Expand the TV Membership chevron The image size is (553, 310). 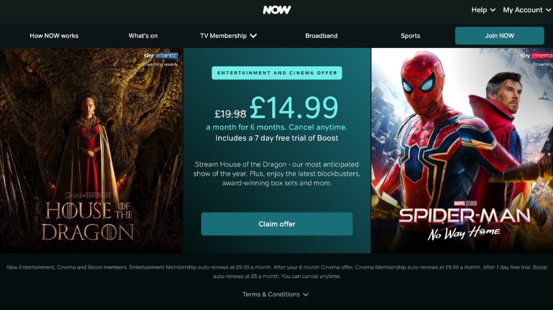tap(253, 36)
